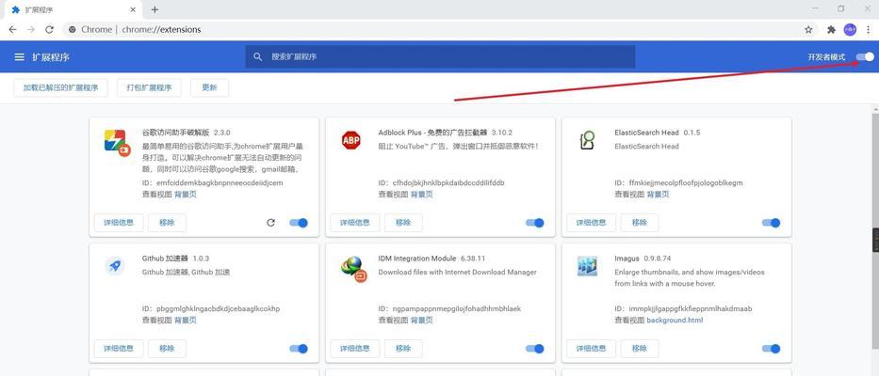Click the ElasticSearch Head icon

point(587,140)
